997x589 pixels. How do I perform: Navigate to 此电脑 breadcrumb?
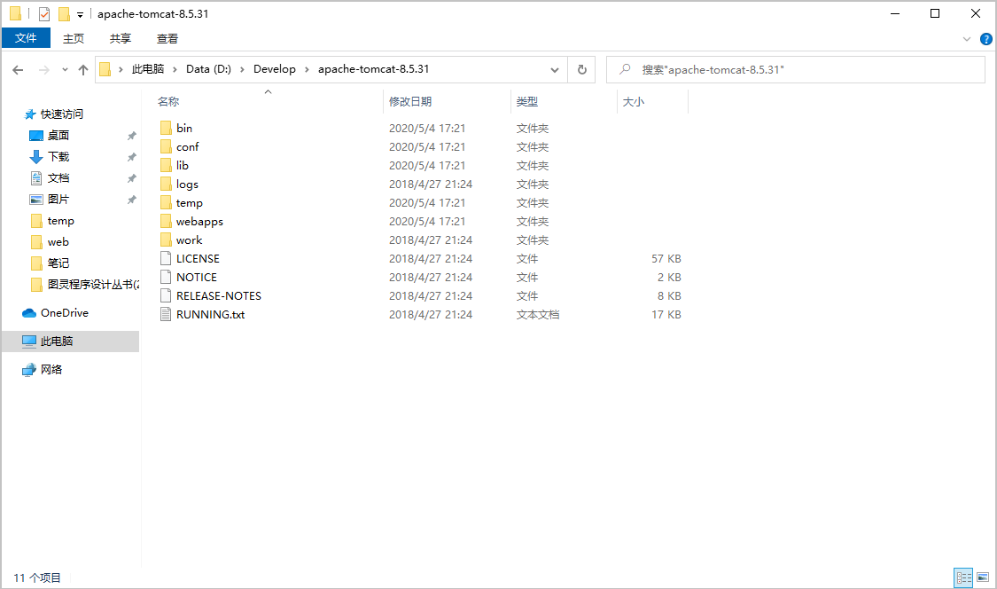click(148, 69)
